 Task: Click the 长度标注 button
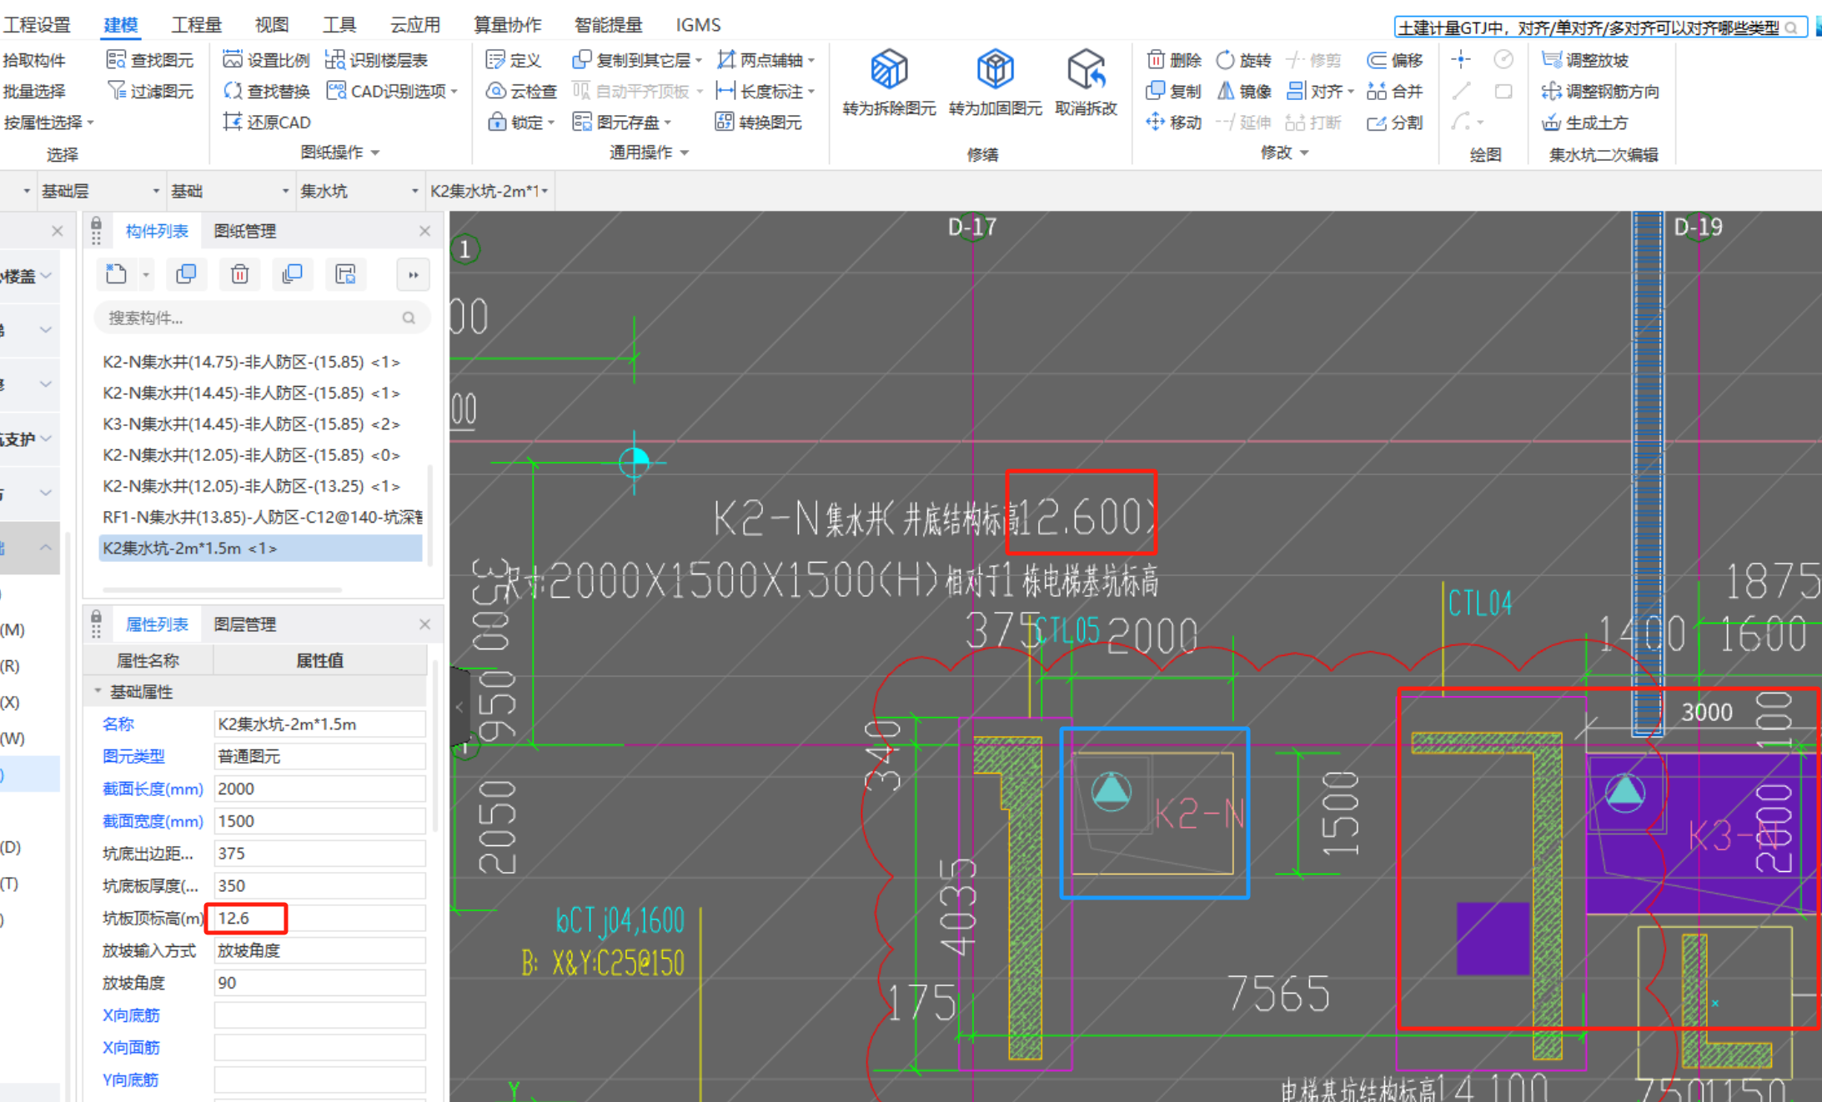pyautogui.click(x=765, y=91)
